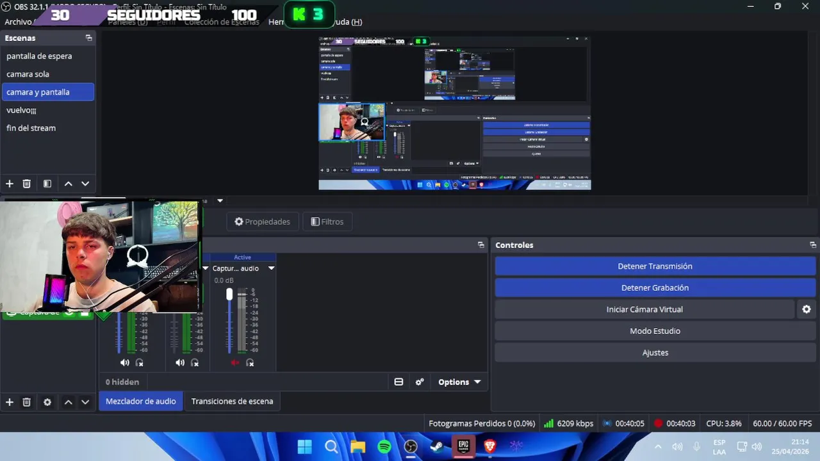The image size is (820, 461).
Task: Select the camara y pantalla scene
Action: [48, 92]
